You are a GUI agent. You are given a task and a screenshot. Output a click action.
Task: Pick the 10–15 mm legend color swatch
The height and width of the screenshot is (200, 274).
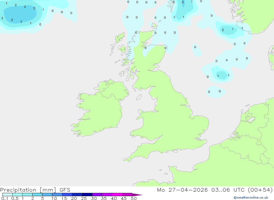pyautogui.click(x=57, y=195)
